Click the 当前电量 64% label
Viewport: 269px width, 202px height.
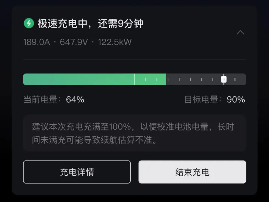(54, 100)
